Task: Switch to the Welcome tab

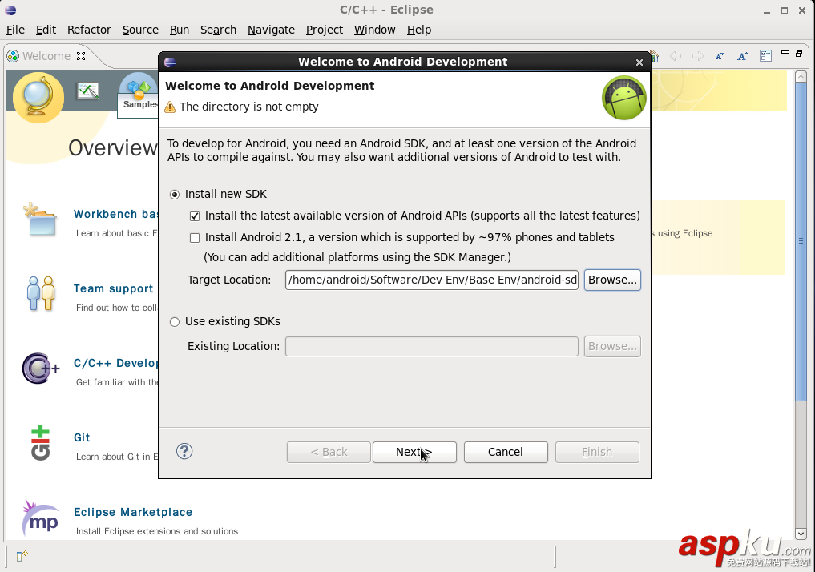Action: (x=46, y=55)
